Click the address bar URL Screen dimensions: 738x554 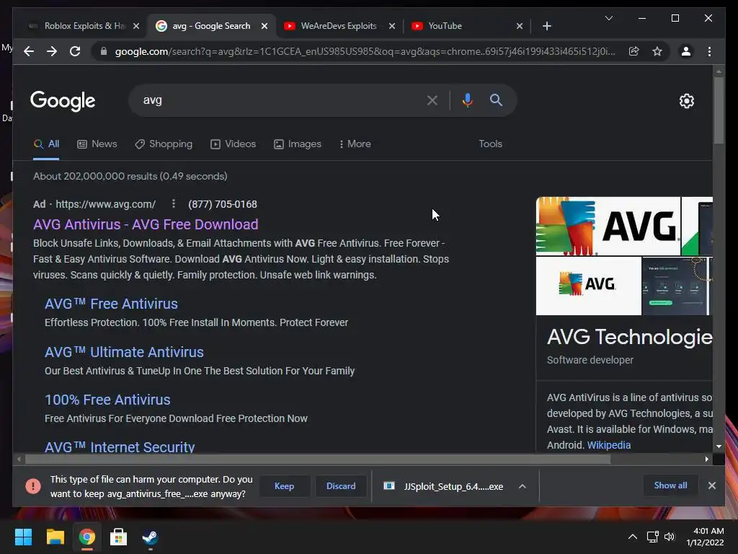tap(365, 51)
